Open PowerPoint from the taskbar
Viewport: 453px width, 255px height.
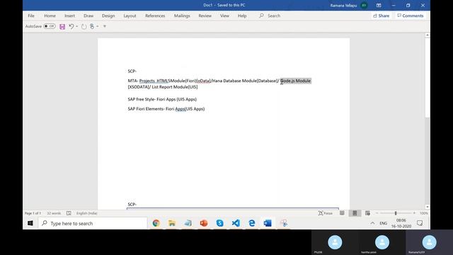pos(204,223)
